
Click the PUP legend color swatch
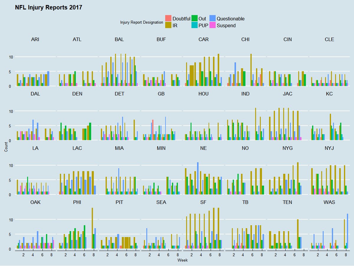194,25
